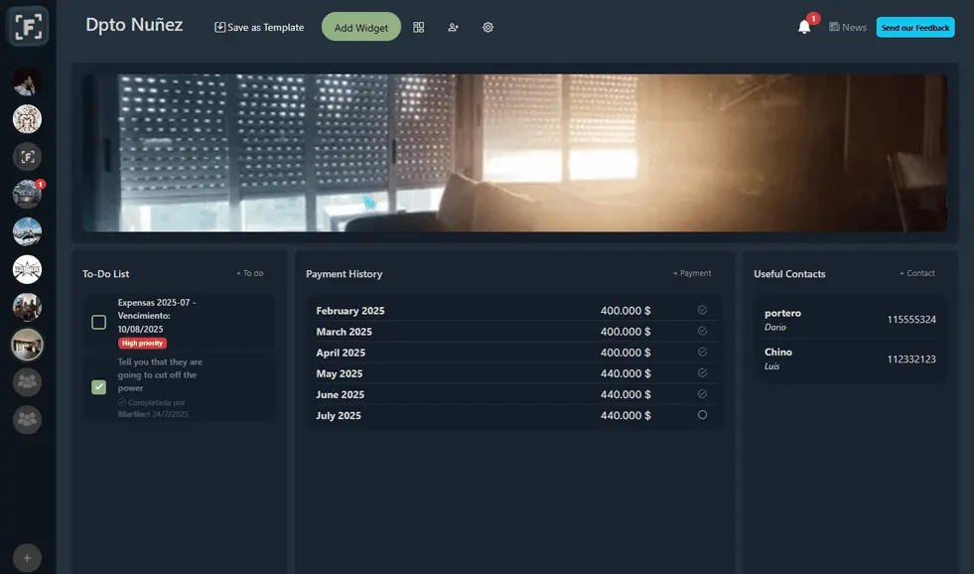The image size is (974, 574).
Task: Select the Chino contact row
Action: tap(850, 359)
